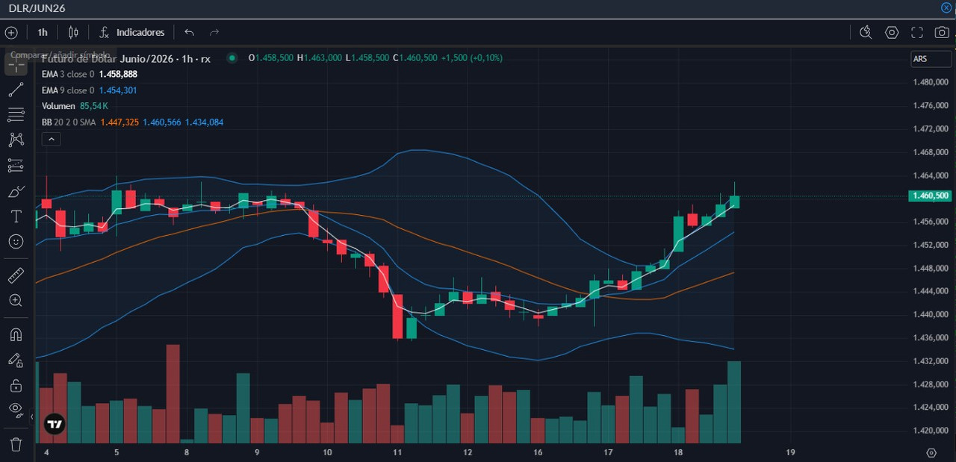This screenshot has height=462, width=956.
Task: Select the ruler measure tool
Action: coord(16,275)
